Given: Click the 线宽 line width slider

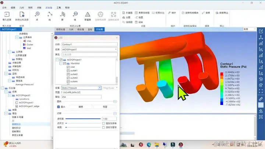Looking at the screenshot, I should [x=83, y=127].
